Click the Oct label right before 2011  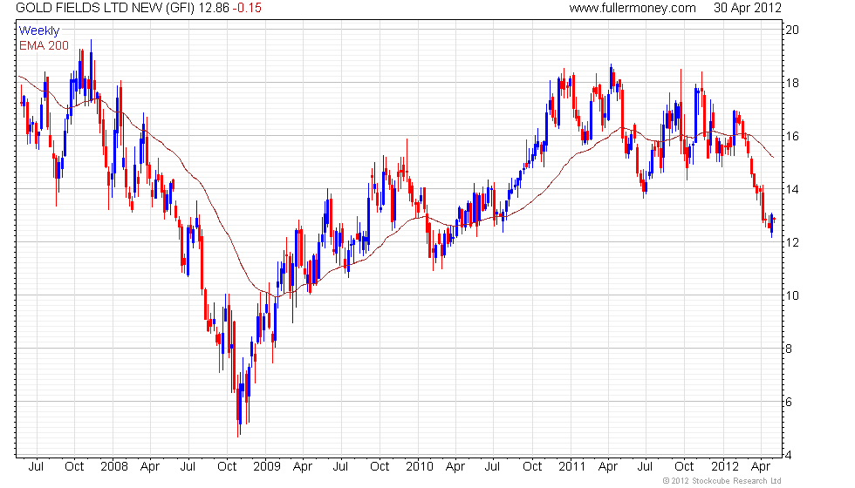click(532, 467)
